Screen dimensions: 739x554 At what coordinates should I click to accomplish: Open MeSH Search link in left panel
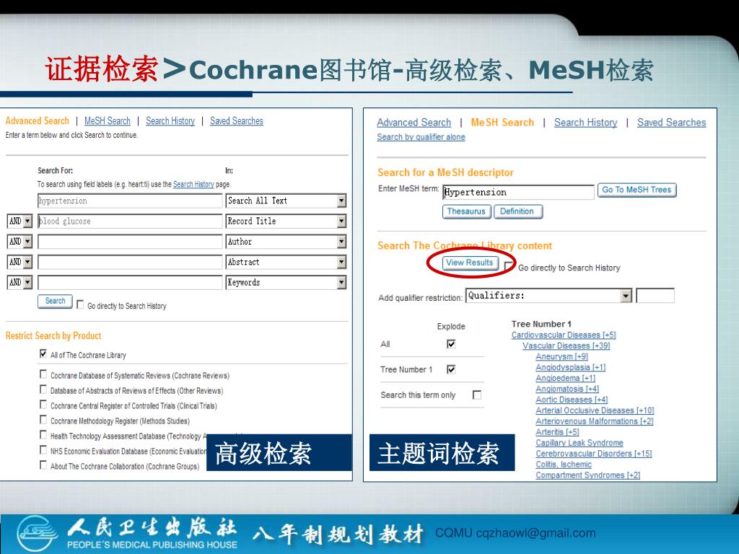click(x=108, y=121)
